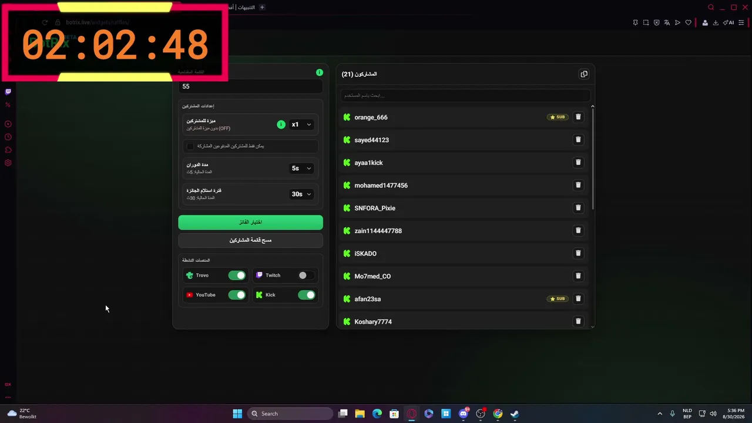This screenshot has height=423, width=752.
Task: Toggle the YouTube platform switch
Action: 237,295
